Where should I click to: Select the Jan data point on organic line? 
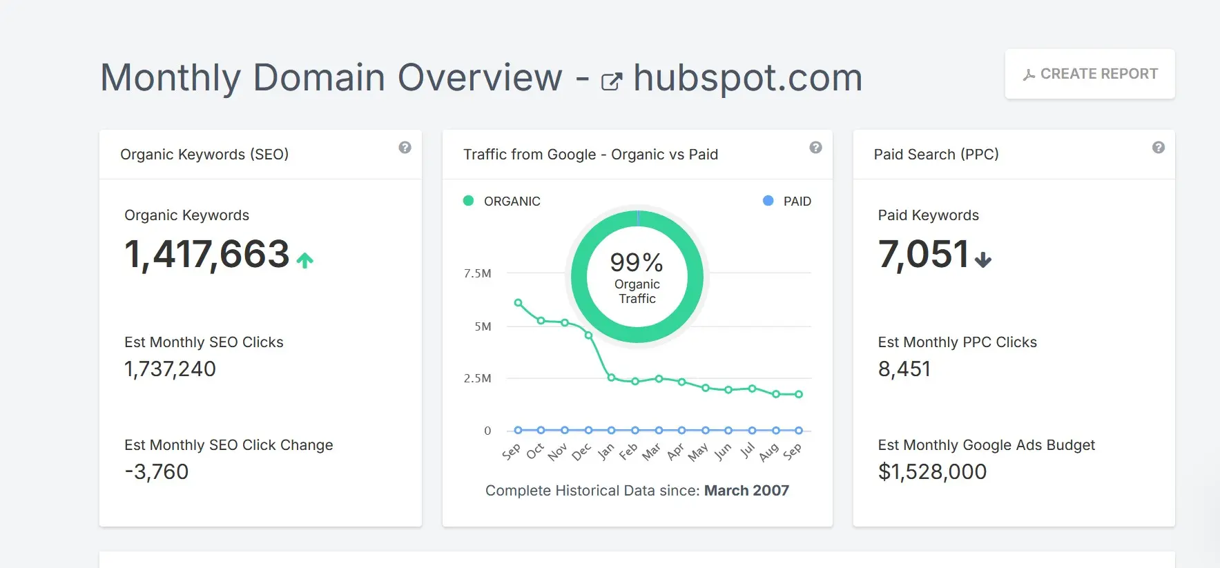coord(612,378)
